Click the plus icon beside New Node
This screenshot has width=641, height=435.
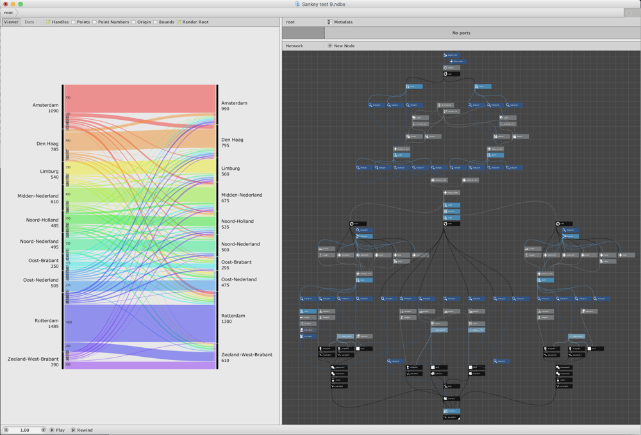[330, 45]
